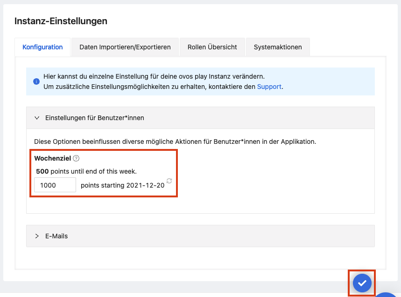
Task: Focus the weekly goal points input field
Action: (x=55, y=185)
